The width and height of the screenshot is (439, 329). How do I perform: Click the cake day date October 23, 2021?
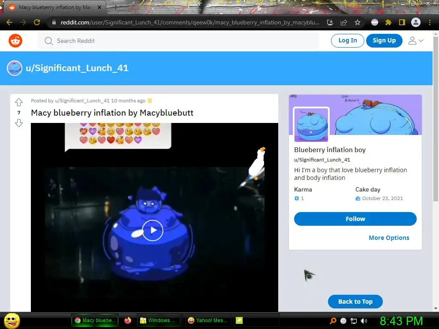click(x=382, y=198)
